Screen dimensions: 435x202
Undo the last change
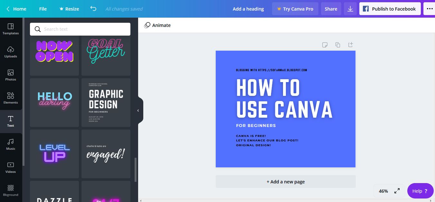point(93,9)
